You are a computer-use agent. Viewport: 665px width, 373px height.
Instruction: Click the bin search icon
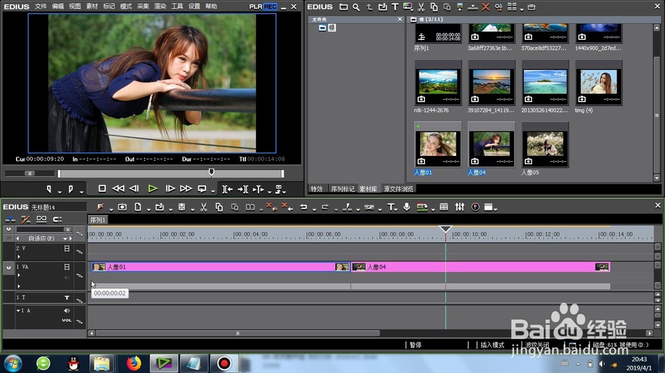coord(356,7)
